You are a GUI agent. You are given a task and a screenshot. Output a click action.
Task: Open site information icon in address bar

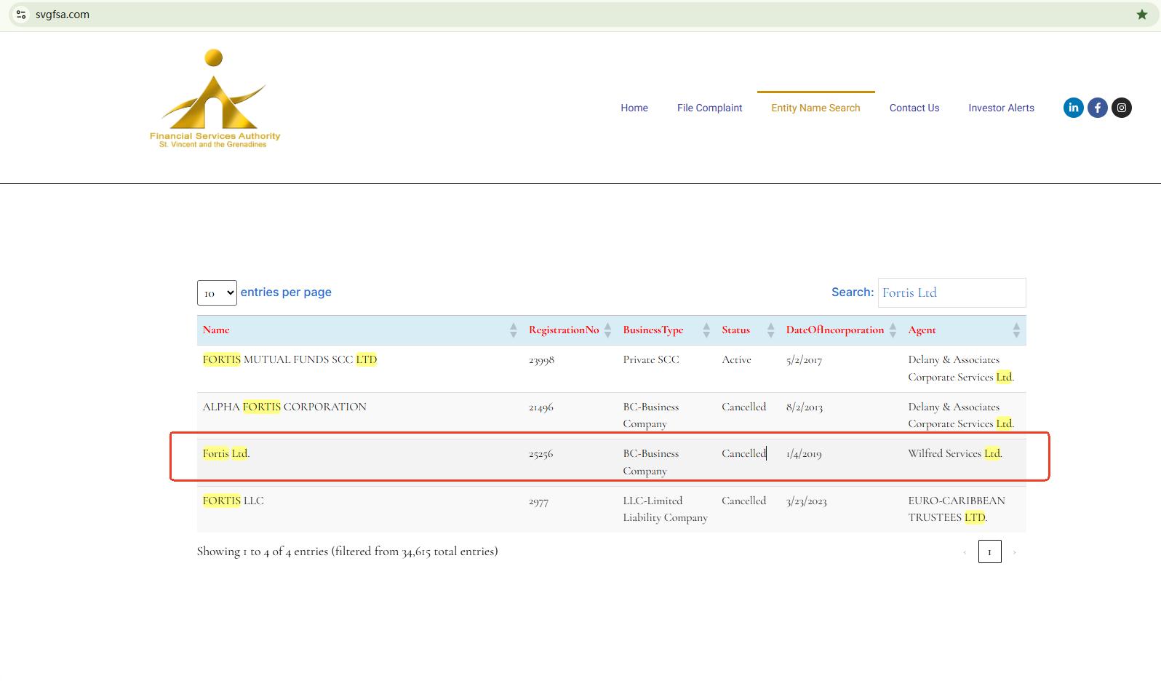[21, 15]
